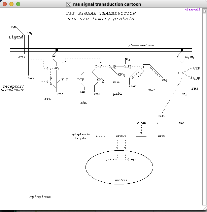Click the myc label inside the nucleus
The height and width of the screenshot is (212, 207).
click(x=134, y=159)
